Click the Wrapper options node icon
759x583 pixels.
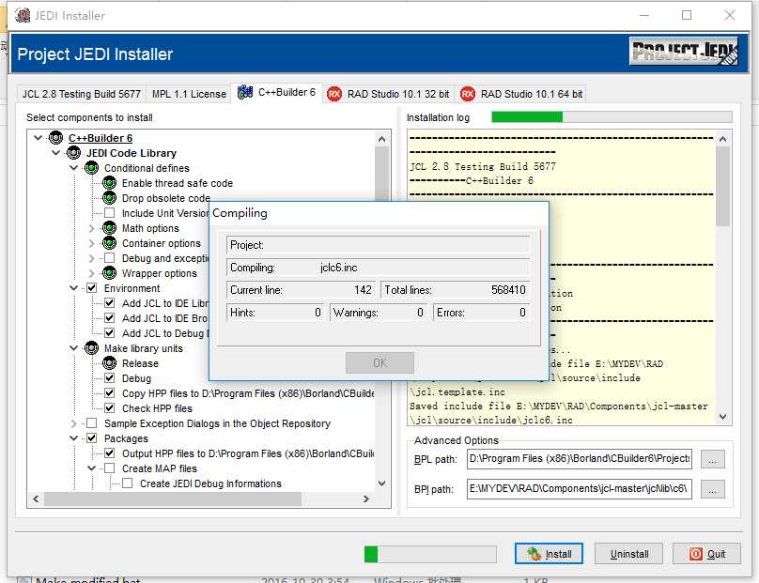click(x=109, y=273)
